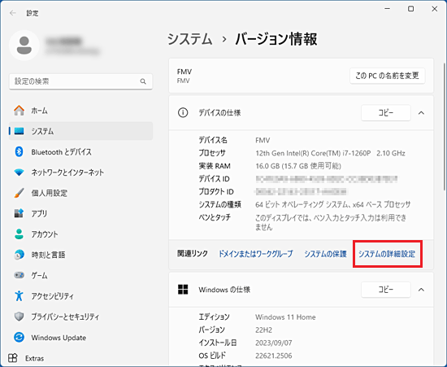Open アクセシビリティ settings
The height and width of the screenshot is (367, 447).
point(80,296)
